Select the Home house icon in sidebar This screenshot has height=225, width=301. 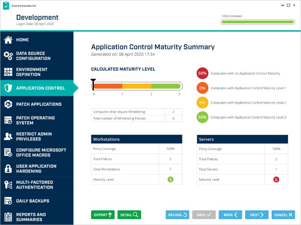(9, 40)
